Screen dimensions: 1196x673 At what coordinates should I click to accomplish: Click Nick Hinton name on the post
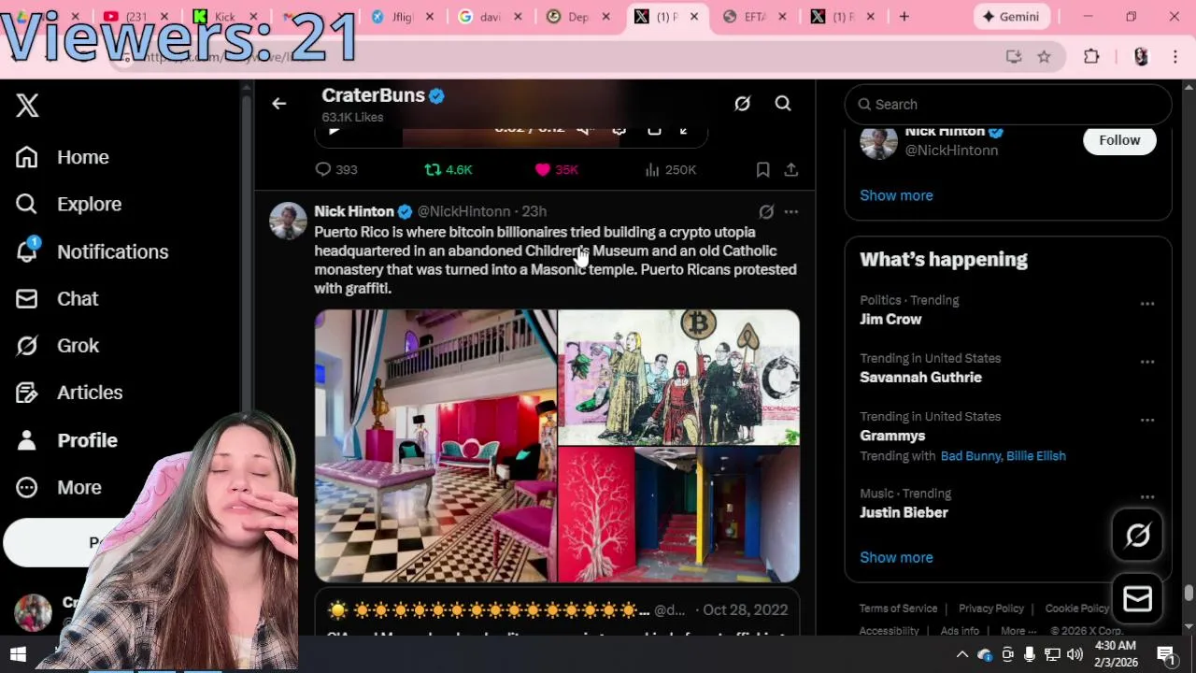click(354, 211)
